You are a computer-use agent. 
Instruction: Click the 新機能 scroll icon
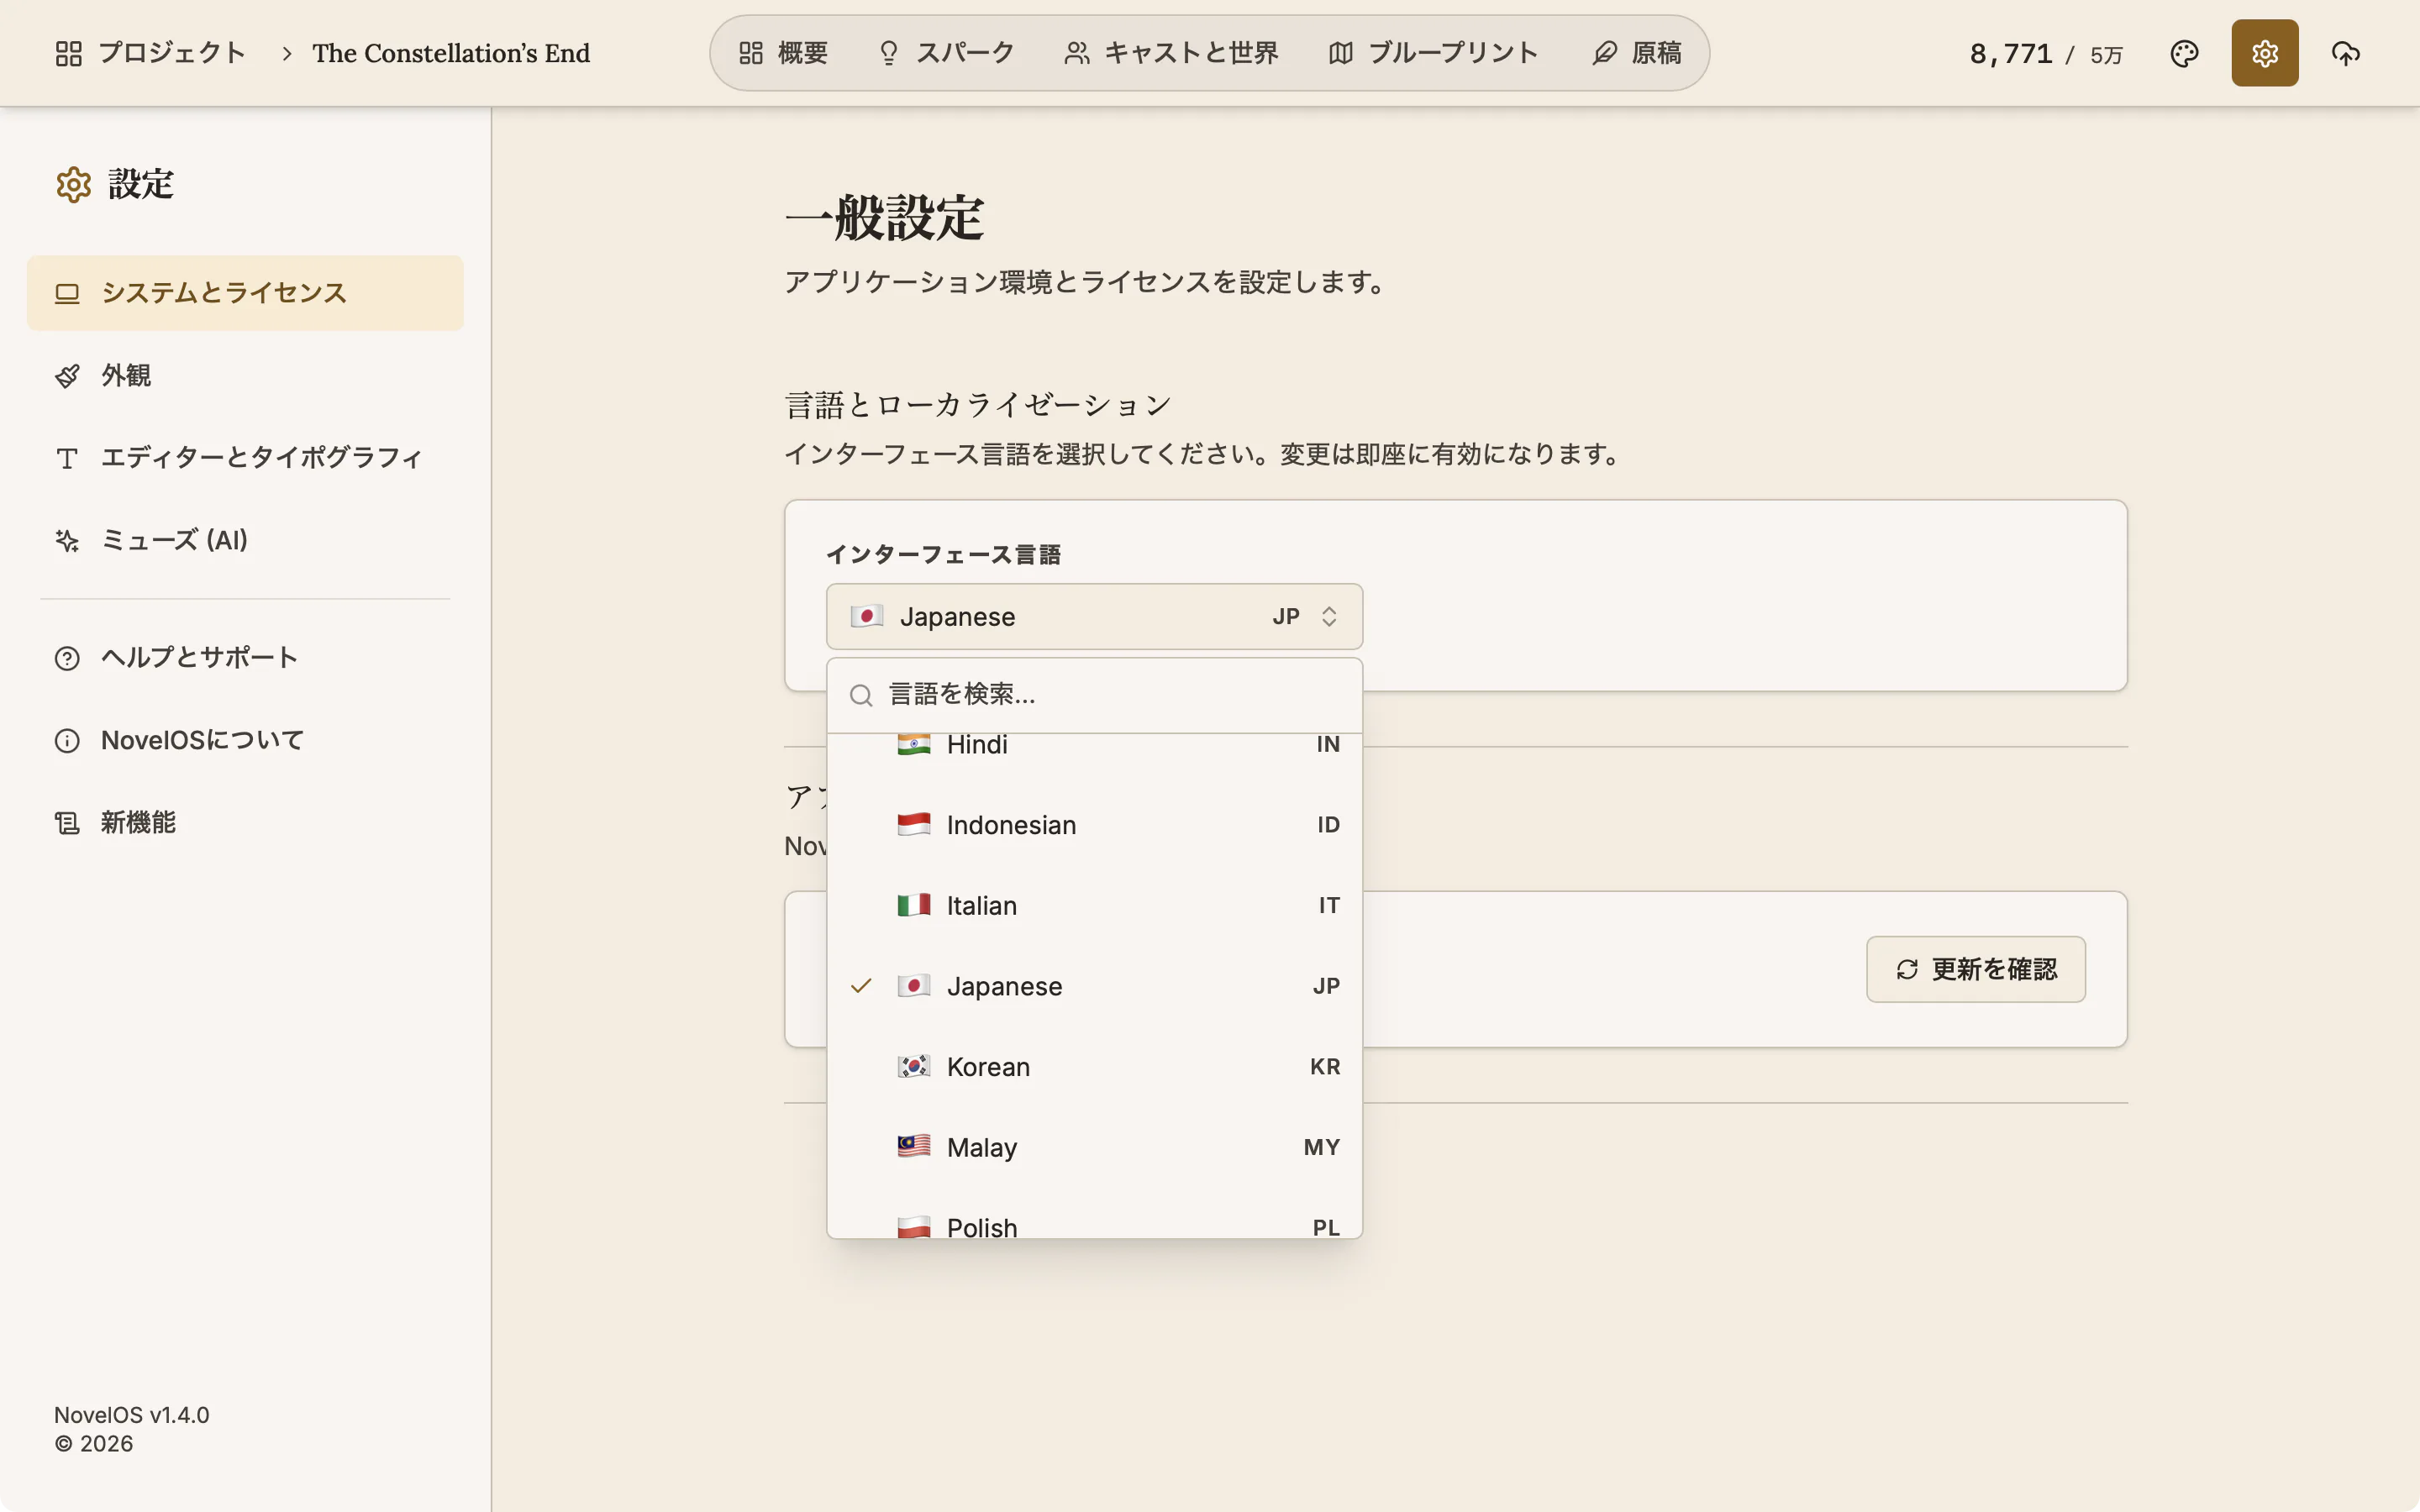[67, 823]
